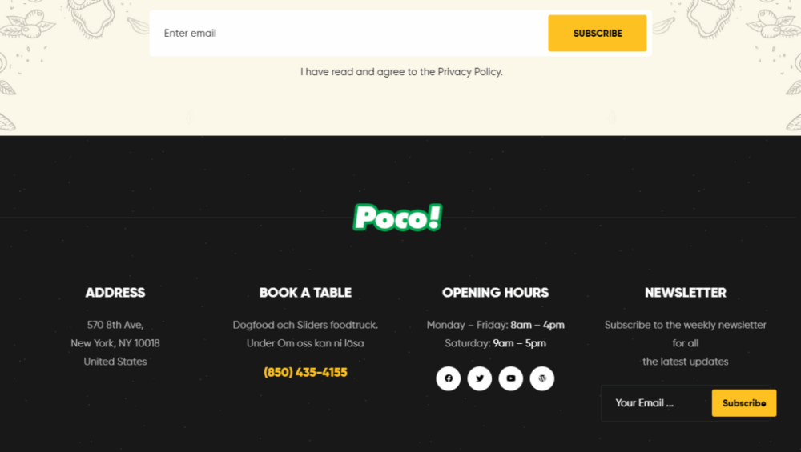Image resolution: width=801 pixels, height=452 pixels.
Task: Click the Twitter bird icon
Action: (480, 378)
